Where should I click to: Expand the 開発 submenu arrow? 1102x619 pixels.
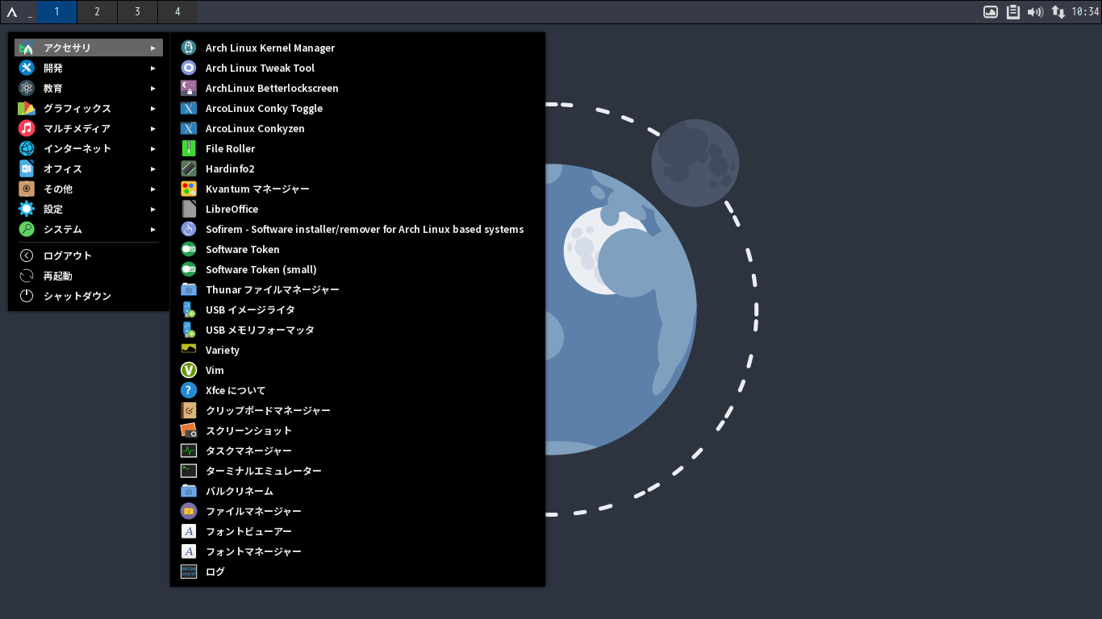pyautogui.click(x=153, y=69)
